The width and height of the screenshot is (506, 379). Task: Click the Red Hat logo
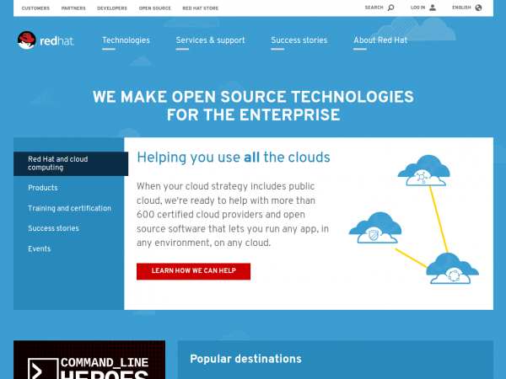pos(46,40)
